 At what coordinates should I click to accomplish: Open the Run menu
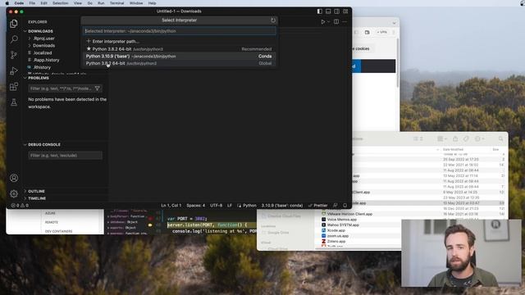[x=101, y=3]
